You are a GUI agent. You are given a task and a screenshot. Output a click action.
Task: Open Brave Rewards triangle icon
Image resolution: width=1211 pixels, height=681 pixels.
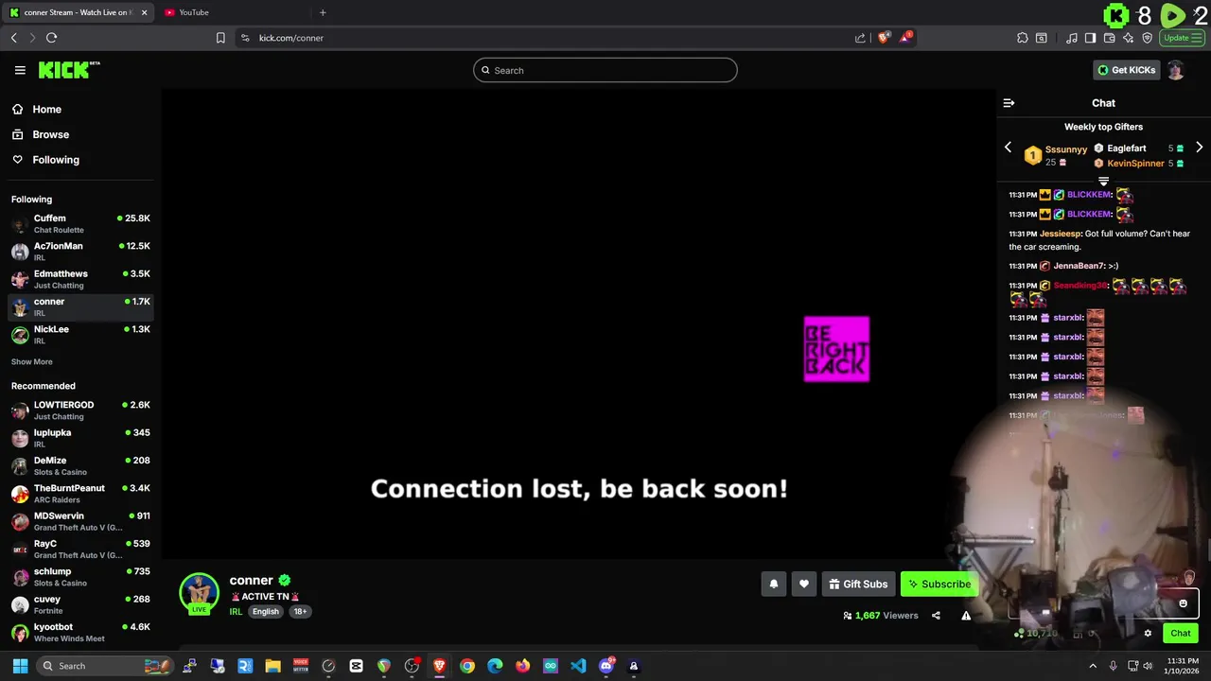pyautogui.click(x=905, y=38)
